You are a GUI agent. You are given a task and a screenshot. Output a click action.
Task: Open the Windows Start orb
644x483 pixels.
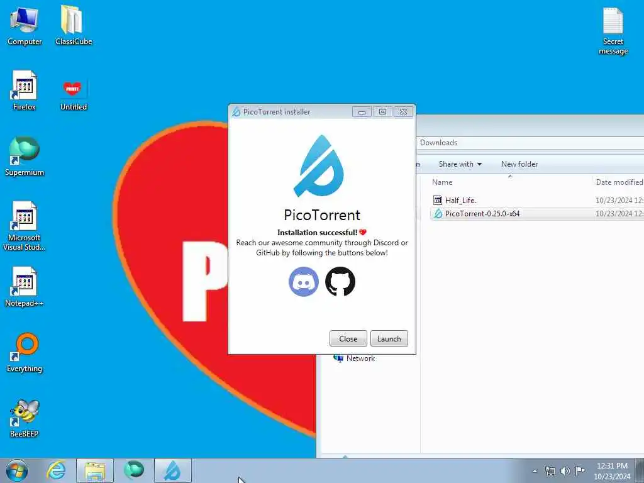17,470
